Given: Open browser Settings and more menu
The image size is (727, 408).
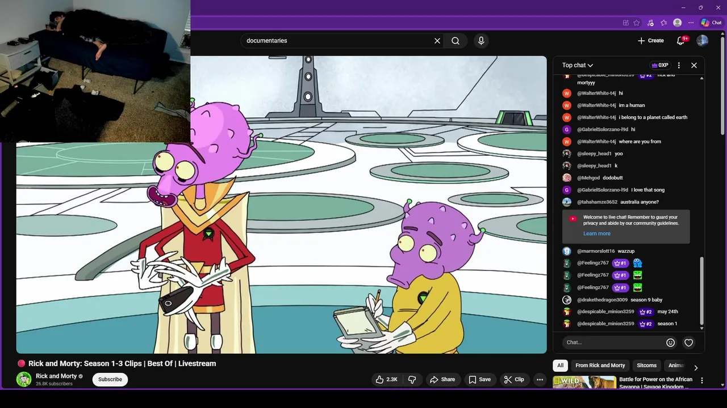Looking at the screenshot, I should coord(691,23).
